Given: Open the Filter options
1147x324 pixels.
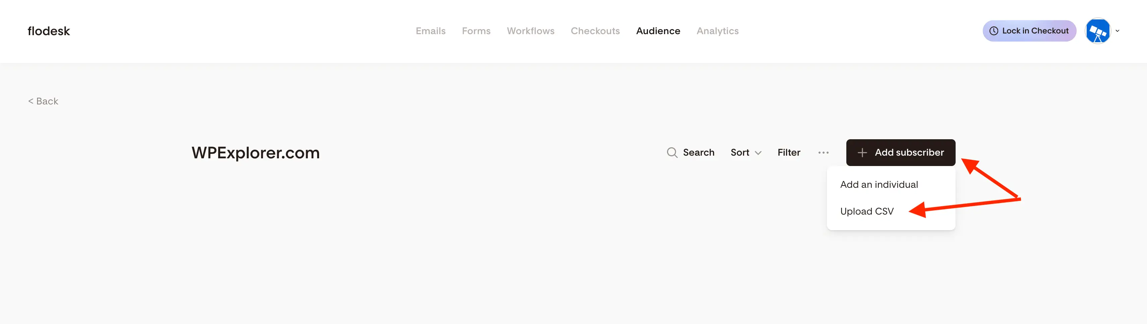Looking at the screenshot, I should pyautogui.click(x=789, y=152).
